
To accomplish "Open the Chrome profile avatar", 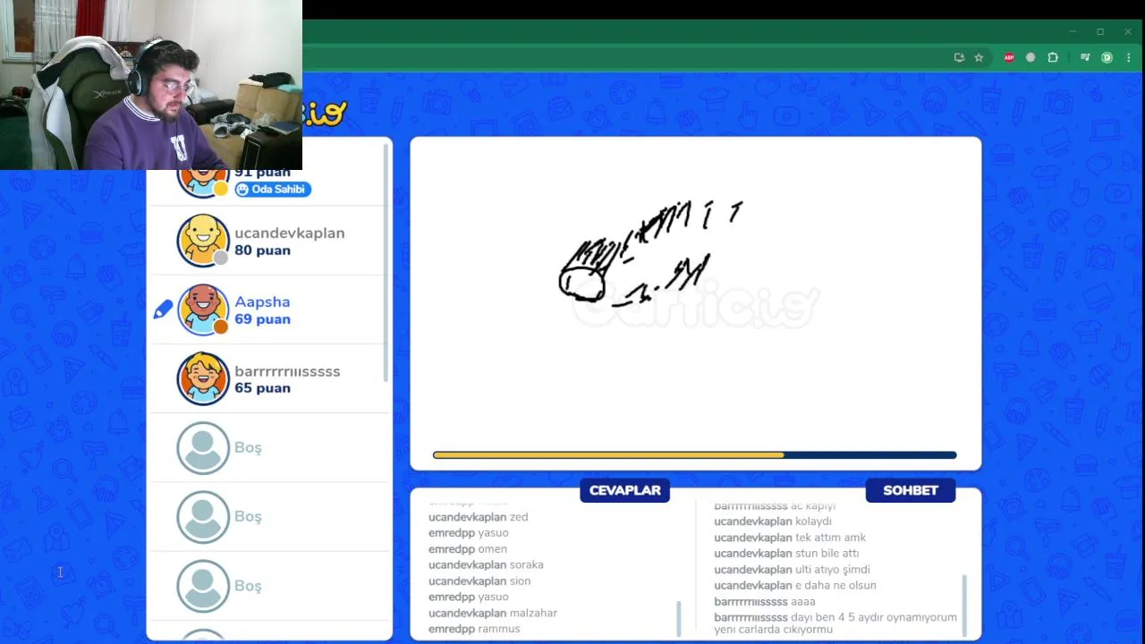I will coord(1107,57).
